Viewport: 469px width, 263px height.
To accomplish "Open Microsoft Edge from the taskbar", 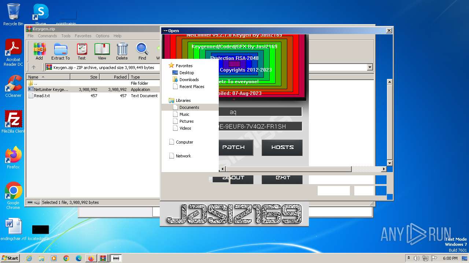I will coord(79,258).
